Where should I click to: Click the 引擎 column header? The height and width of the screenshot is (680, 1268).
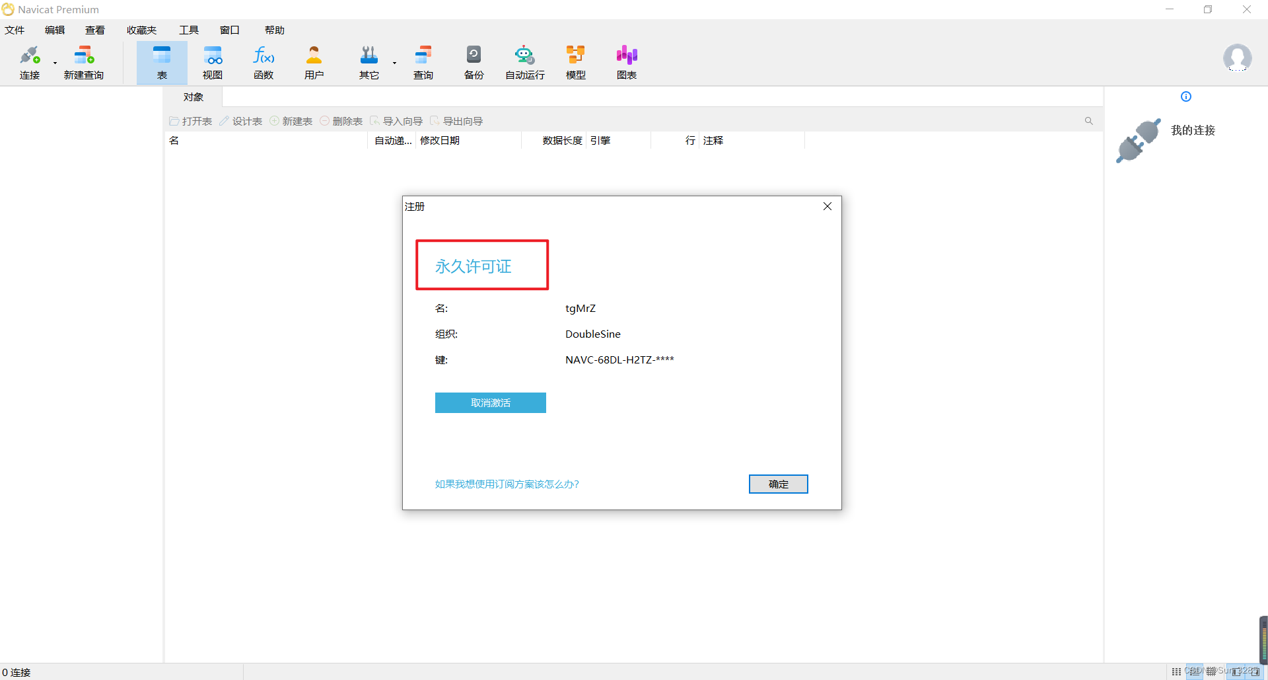pos(619,141)
